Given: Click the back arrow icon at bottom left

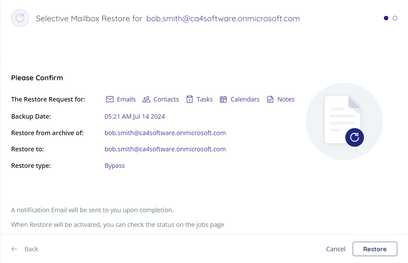Looking at the screenshot, I should (x=14, y=249).
